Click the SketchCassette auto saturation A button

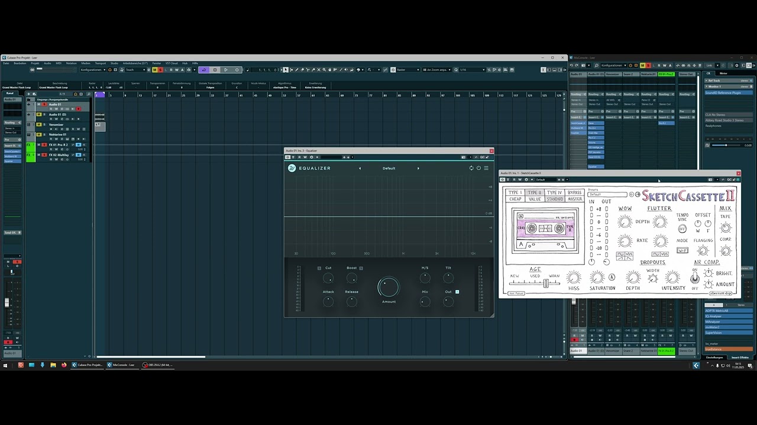pos(612,277)
